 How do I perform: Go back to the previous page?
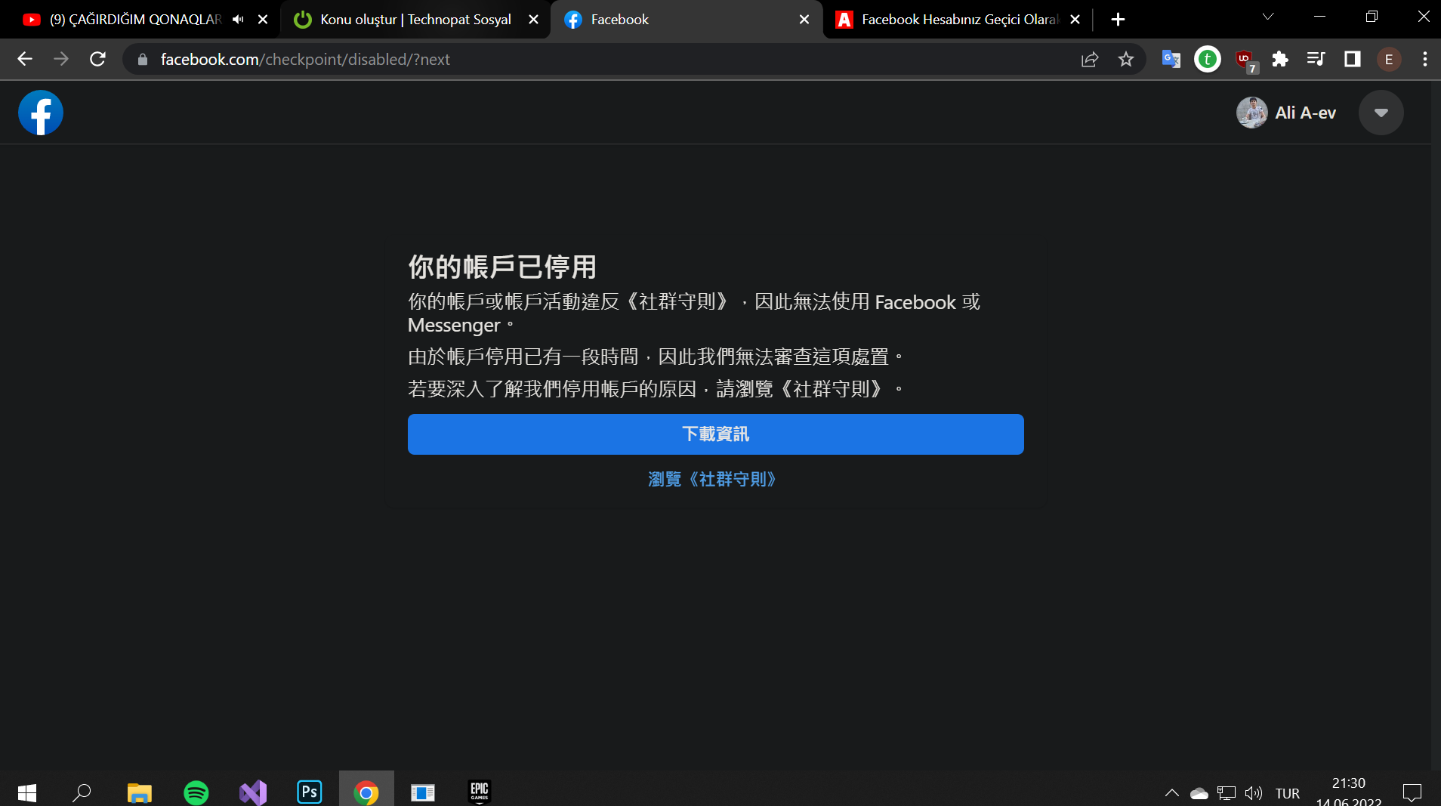pyautogui.click(x=25, y=59)
